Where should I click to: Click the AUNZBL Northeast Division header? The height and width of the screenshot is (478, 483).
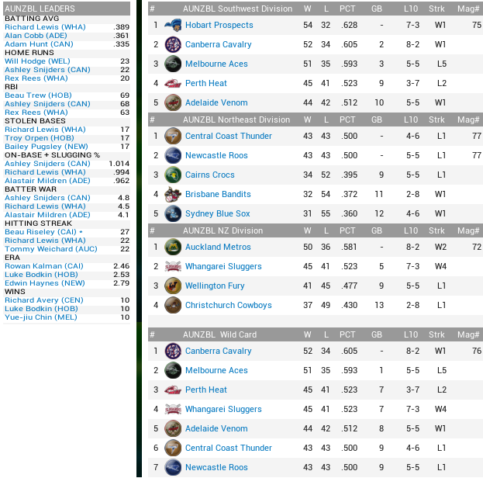(236, 119)
